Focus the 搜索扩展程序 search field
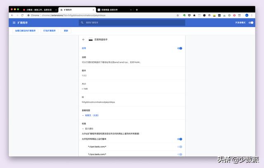Image resolution: width=264 pixels, height=168 pixels. coord(132,23)
